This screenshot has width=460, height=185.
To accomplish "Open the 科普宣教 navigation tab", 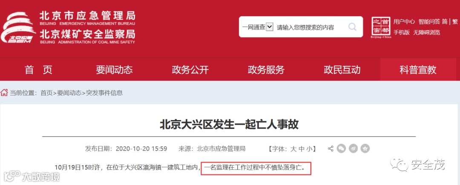I will point(418,70).
